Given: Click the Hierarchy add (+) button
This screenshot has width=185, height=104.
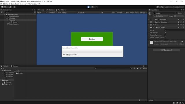Looking at the screenshot, I should pyautogui.click(x=2, y=12).
